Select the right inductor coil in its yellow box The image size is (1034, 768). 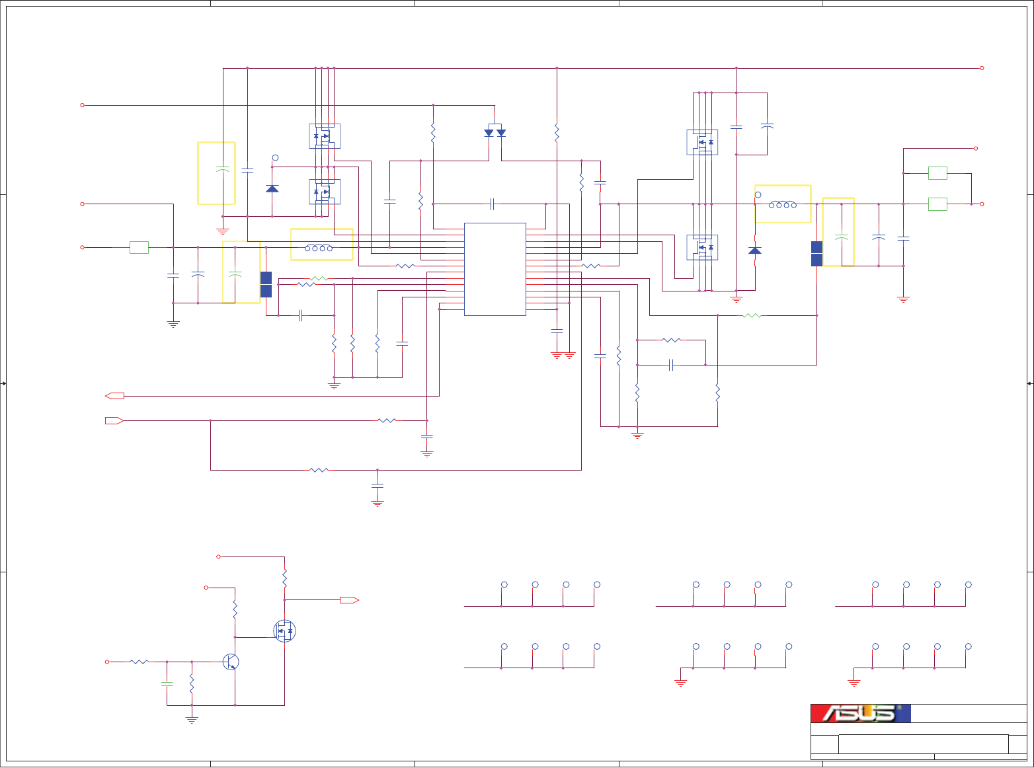(783, 204)
